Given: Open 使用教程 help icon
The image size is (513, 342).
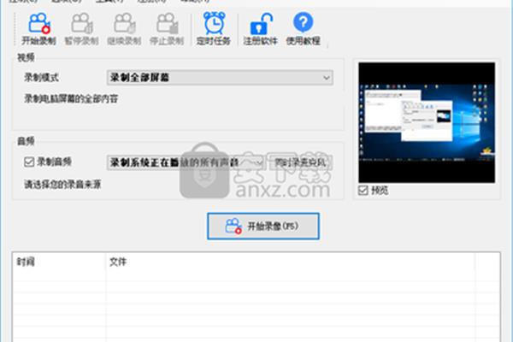Looking at the screenshot, I should click(x=303, y=28).
